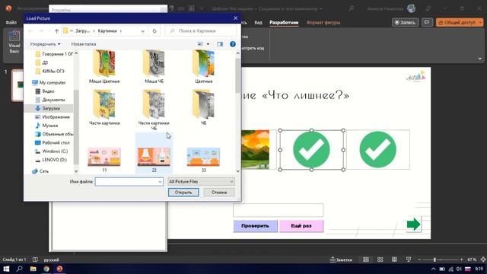Collapse the PowerPoint ribbon chevron
The height and width of the screenshot is (274, 487).
click(479, 59)
